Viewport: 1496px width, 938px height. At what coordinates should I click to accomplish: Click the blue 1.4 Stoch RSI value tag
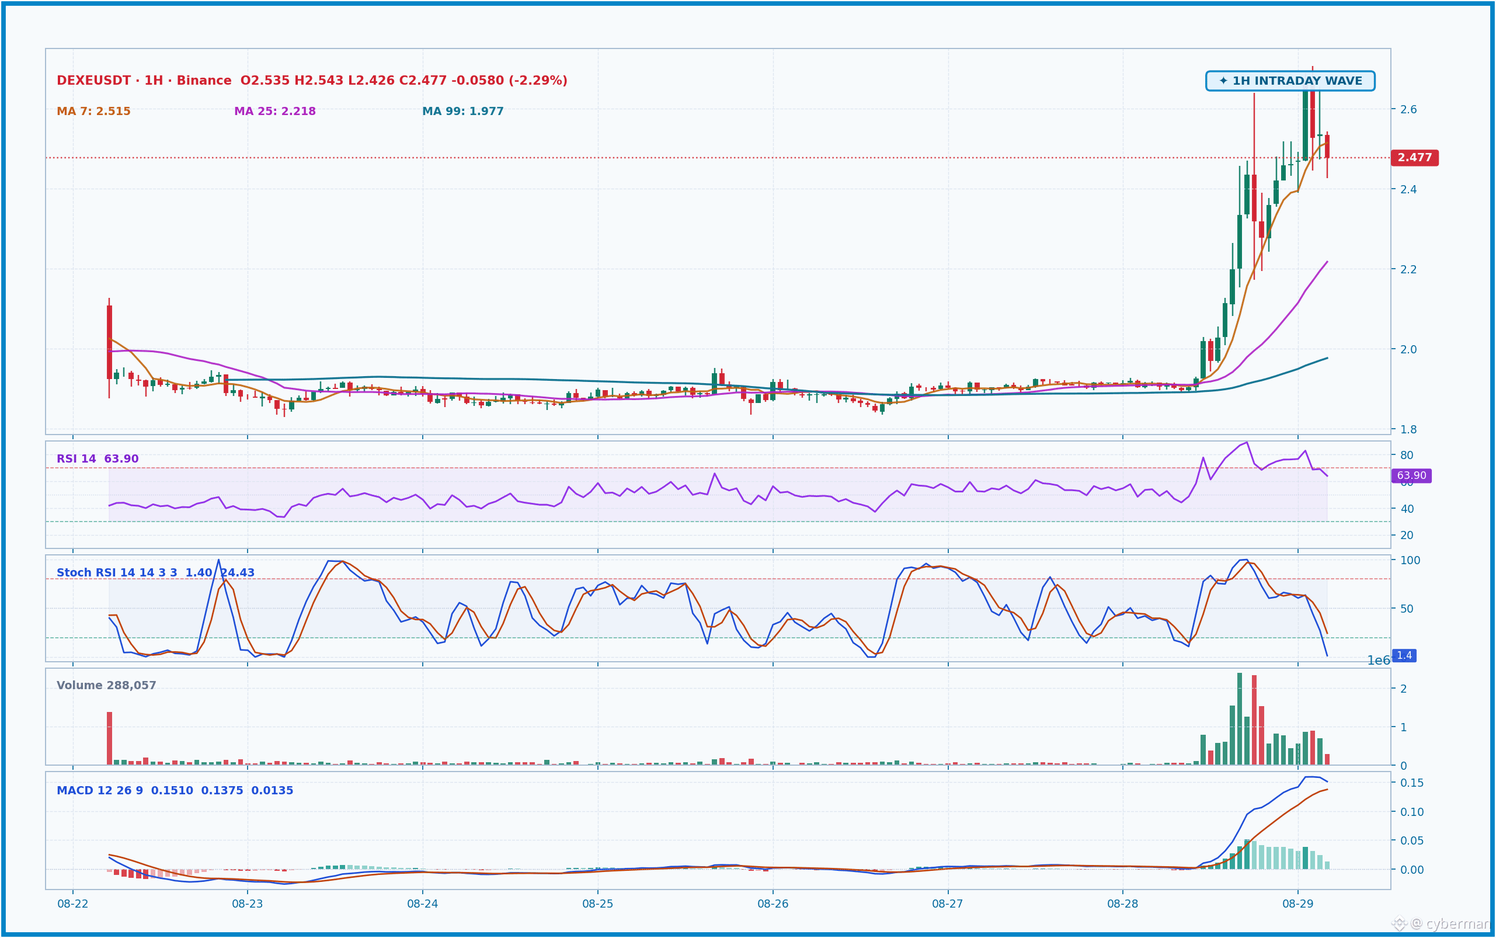click(1404, 656)
